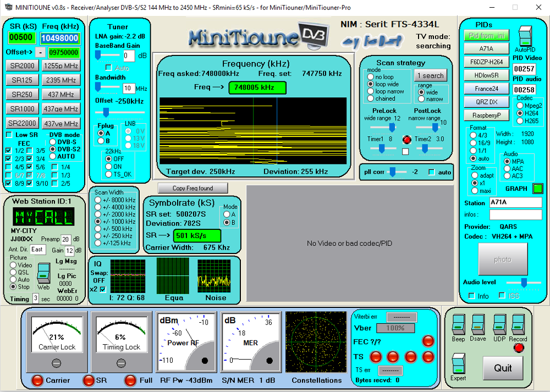Toggle the FEC 1/2 checkbox
This screenshot has height=392, width=550.
[x=9, y=151]
